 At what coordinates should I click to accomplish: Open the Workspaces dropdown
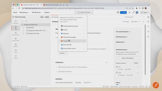click(x=24, y=12)
